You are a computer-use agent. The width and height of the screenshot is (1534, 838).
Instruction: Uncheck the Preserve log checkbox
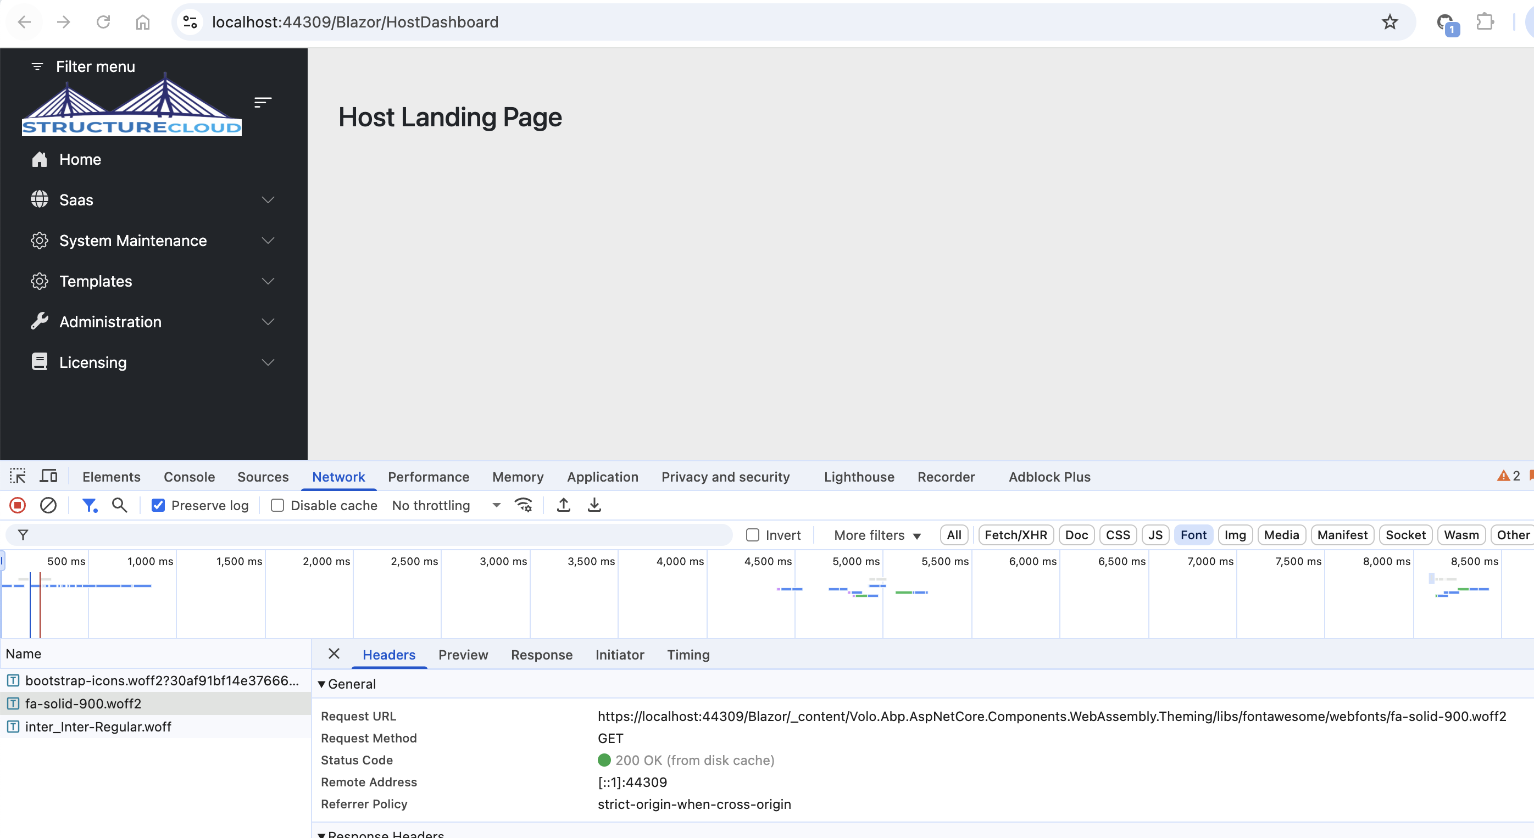click(x=158, y=505)
